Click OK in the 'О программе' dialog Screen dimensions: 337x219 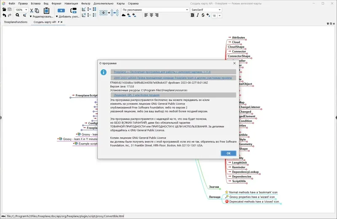click(228, 153)
